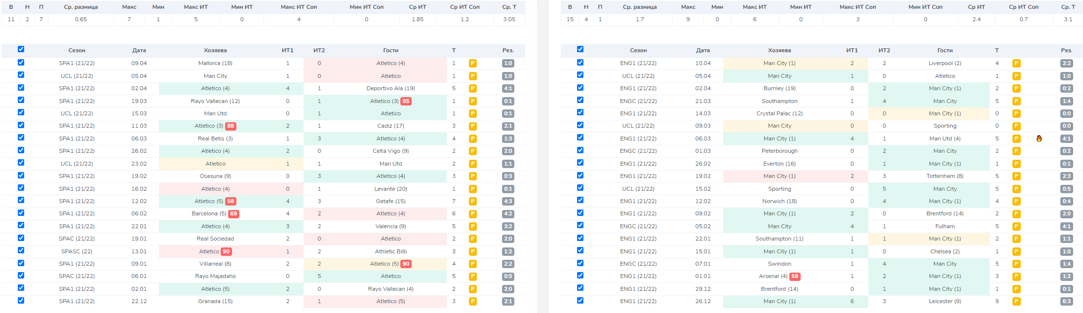
Task: Click the yellow P icon in Getafe (15) row
Action: (x=472, y=201)
